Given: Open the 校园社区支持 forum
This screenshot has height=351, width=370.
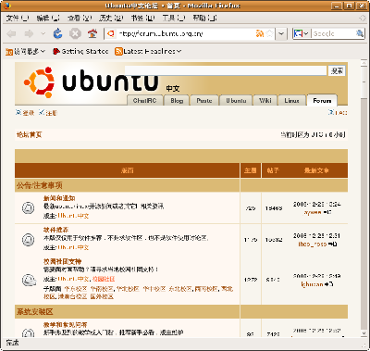Looking at the screenshot, I should pyautogui.click(x=62, y=262).
